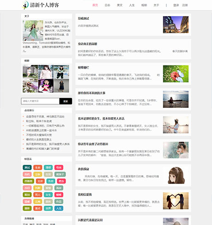Open sidebar ranking link 我不是那样的女生
Viewport: 212px width, 225px height.
(48, 144)
